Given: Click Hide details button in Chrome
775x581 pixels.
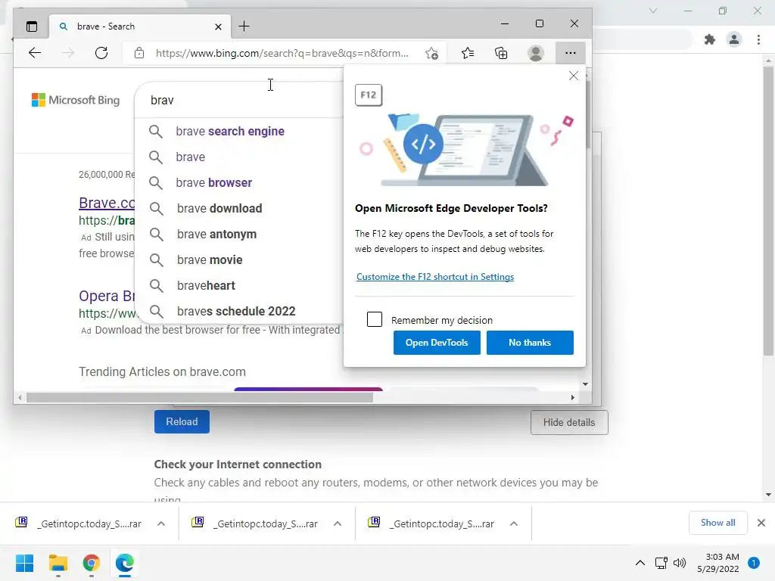Looking at the screenshot, I should tap(569, 422).
